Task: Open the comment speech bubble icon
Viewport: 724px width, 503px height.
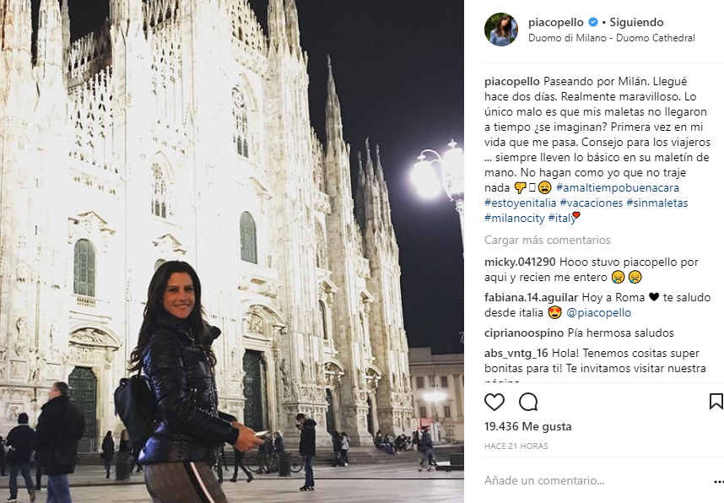Action: pos(528,403)
